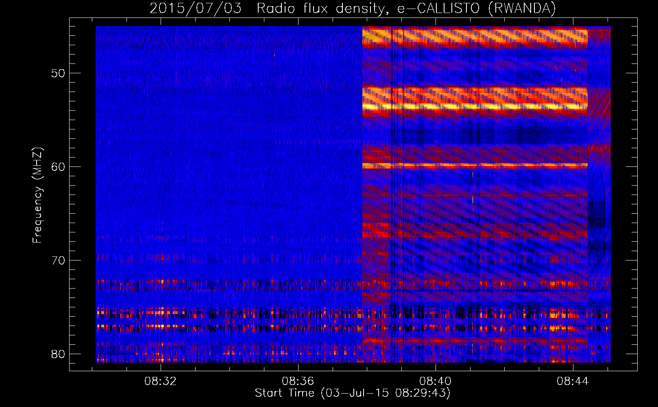Select the 'Frequency (MHZ)' y-axis label

[37, 195]
